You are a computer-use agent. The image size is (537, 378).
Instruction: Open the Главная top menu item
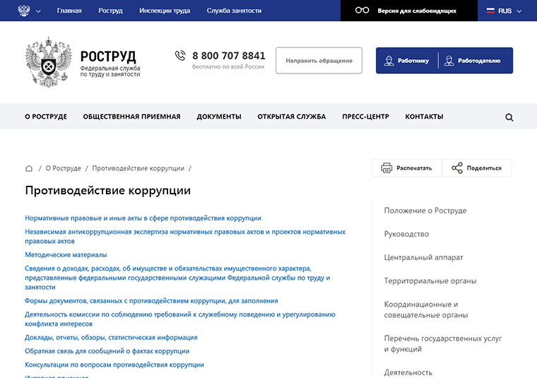click(69, 11)
